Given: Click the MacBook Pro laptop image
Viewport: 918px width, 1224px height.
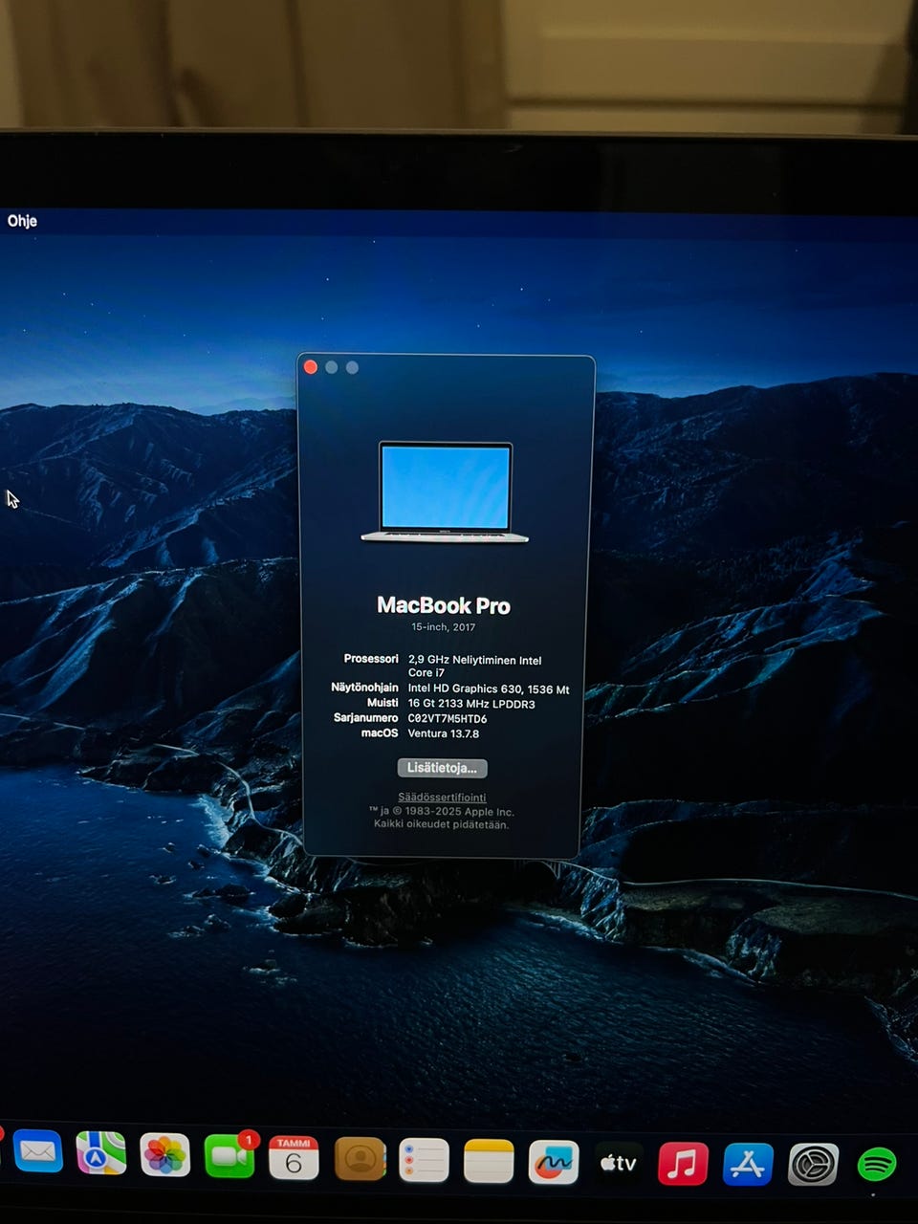Looking at the screenshot, I should tap(445, 492).
